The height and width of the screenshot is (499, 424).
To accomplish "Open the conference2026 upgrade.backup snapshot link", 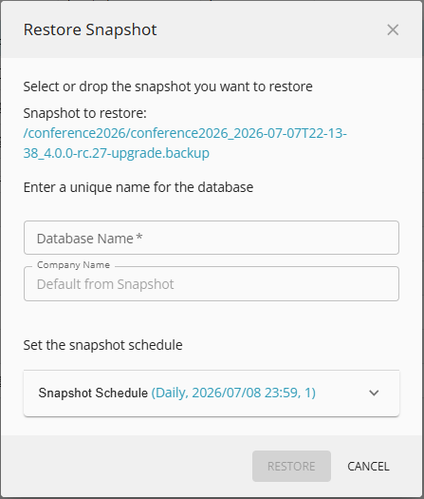I will [x=185, y=143].
